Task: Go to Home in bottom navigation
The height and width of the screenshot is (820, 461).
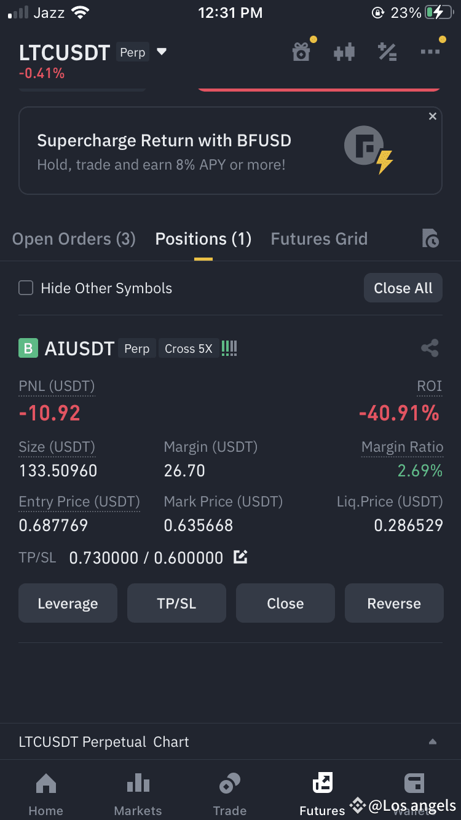Action: (x=46, y=794)
